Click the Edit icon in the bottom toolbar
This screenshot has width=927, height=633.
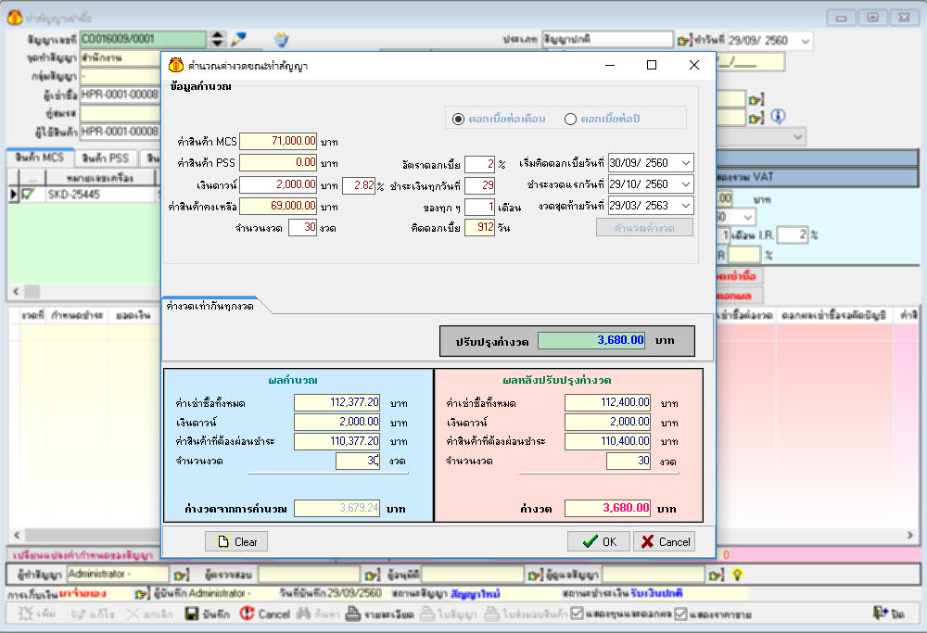coord(79,614)
